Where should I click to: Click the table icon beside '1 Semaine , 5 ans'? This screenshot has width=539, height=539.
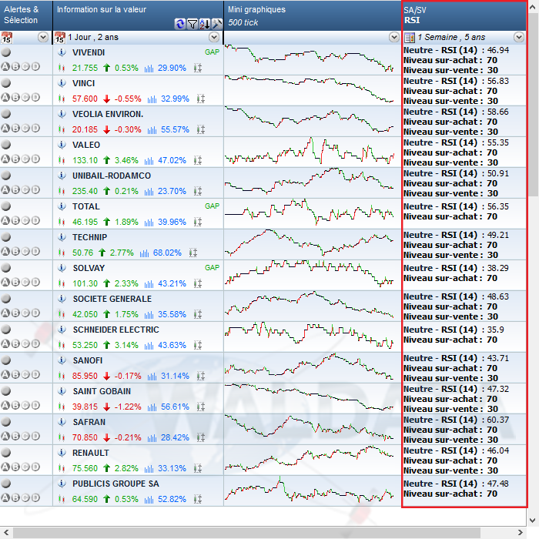point(410,37)
